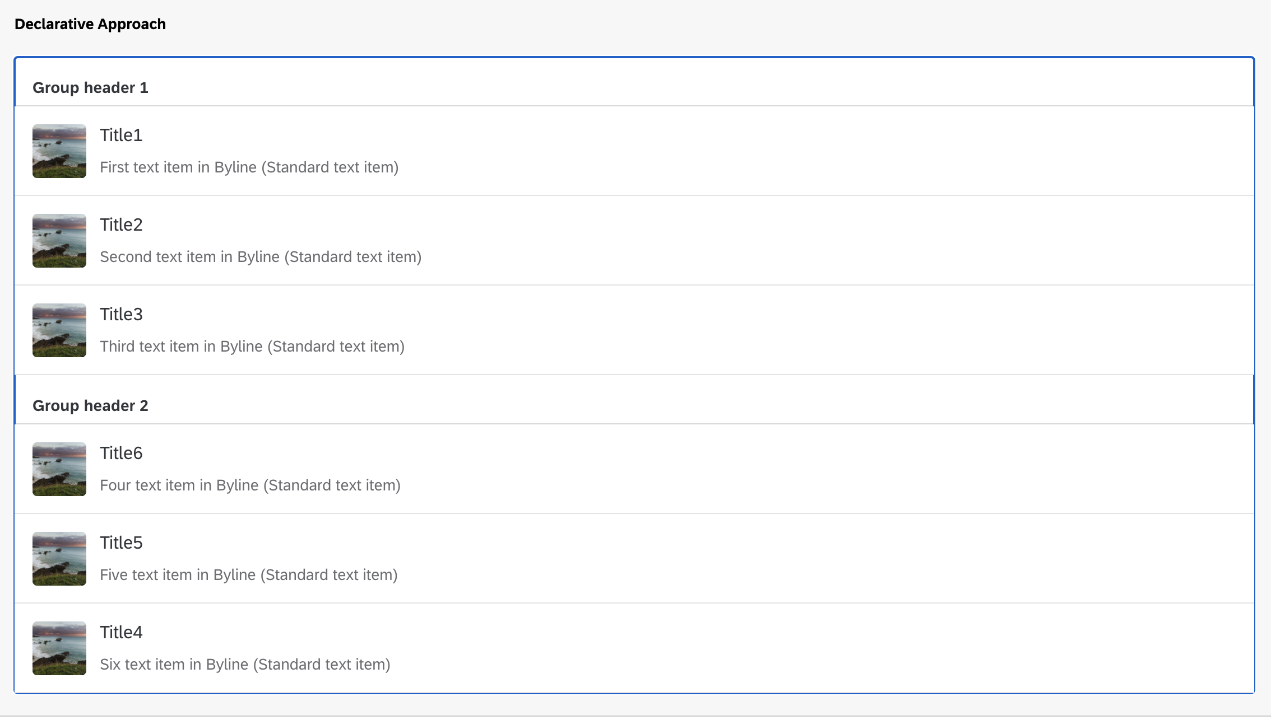Select the Title3 list item title
This screenshot has width=1271, height=720.
coord(121,314)
